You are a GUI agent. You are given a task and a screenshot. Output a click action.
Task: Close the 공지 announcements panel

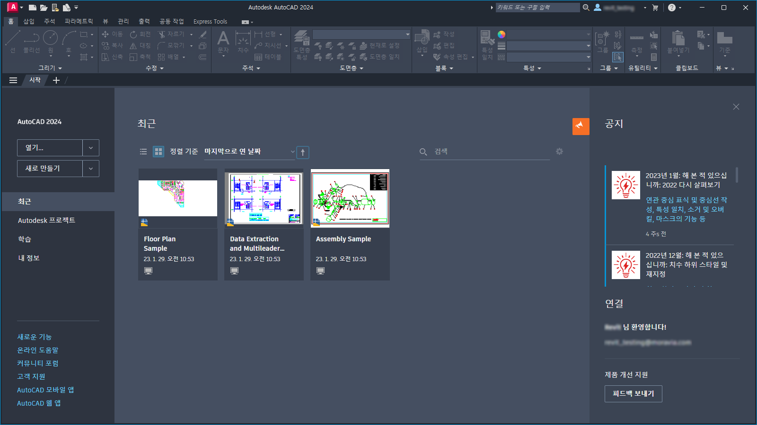point(736,107)
